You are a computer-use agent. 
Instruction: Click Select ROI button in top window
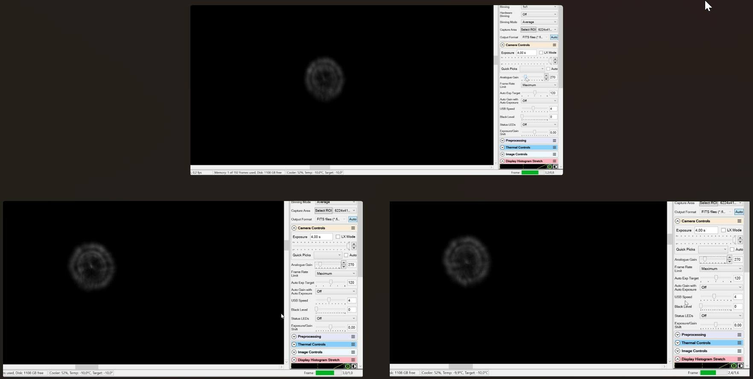[x=528, y=30]
